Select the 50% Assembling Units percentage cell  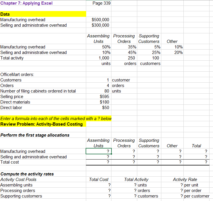tap(99, 47)
